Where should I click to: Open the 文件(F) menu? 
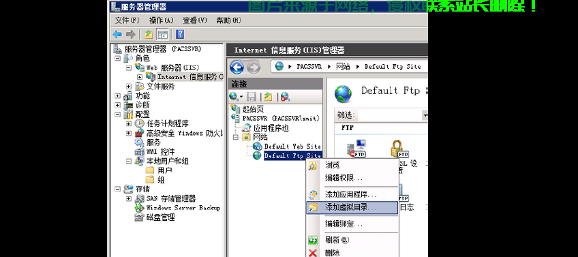click(x=127, y=20)
